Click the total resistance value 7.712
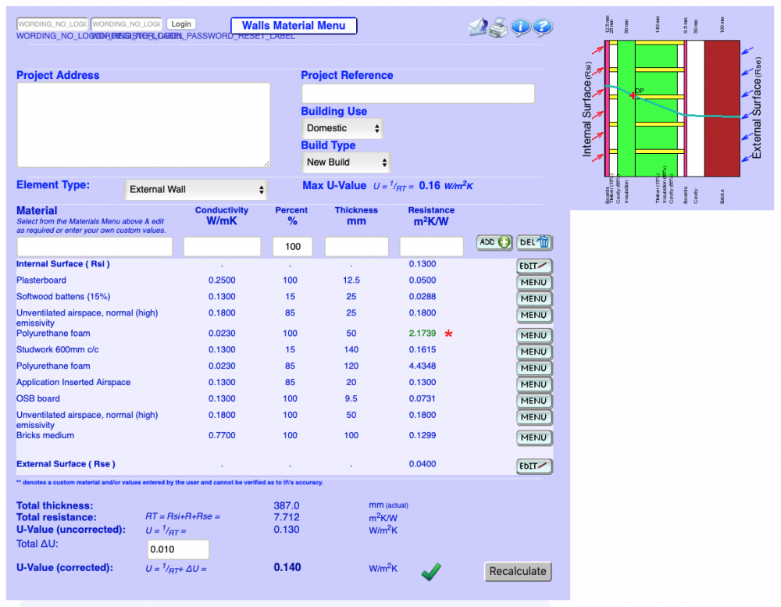This screenshot has height=607, width=781. coord(287,517)
